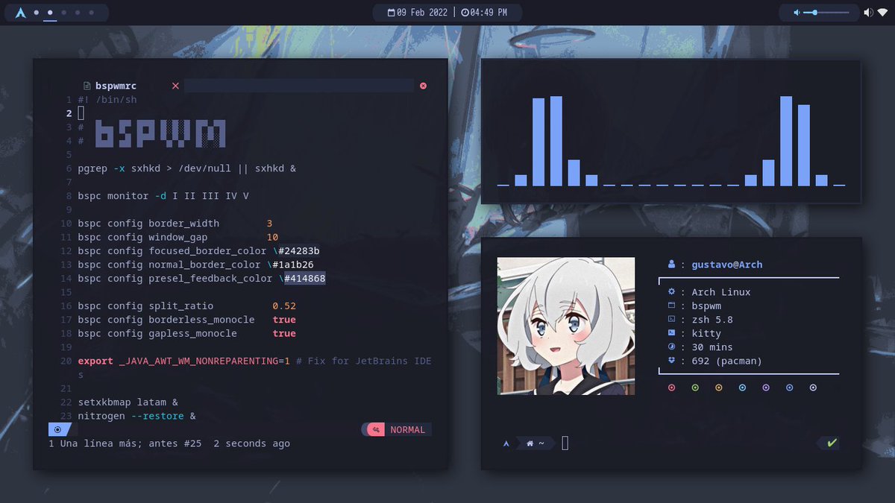Click the zsh 5.8 text in the fetch window

(x=712, y=320)
